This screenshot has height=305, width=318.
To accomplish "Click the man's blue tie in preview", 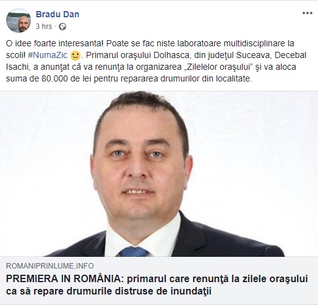I will [134, 251].
